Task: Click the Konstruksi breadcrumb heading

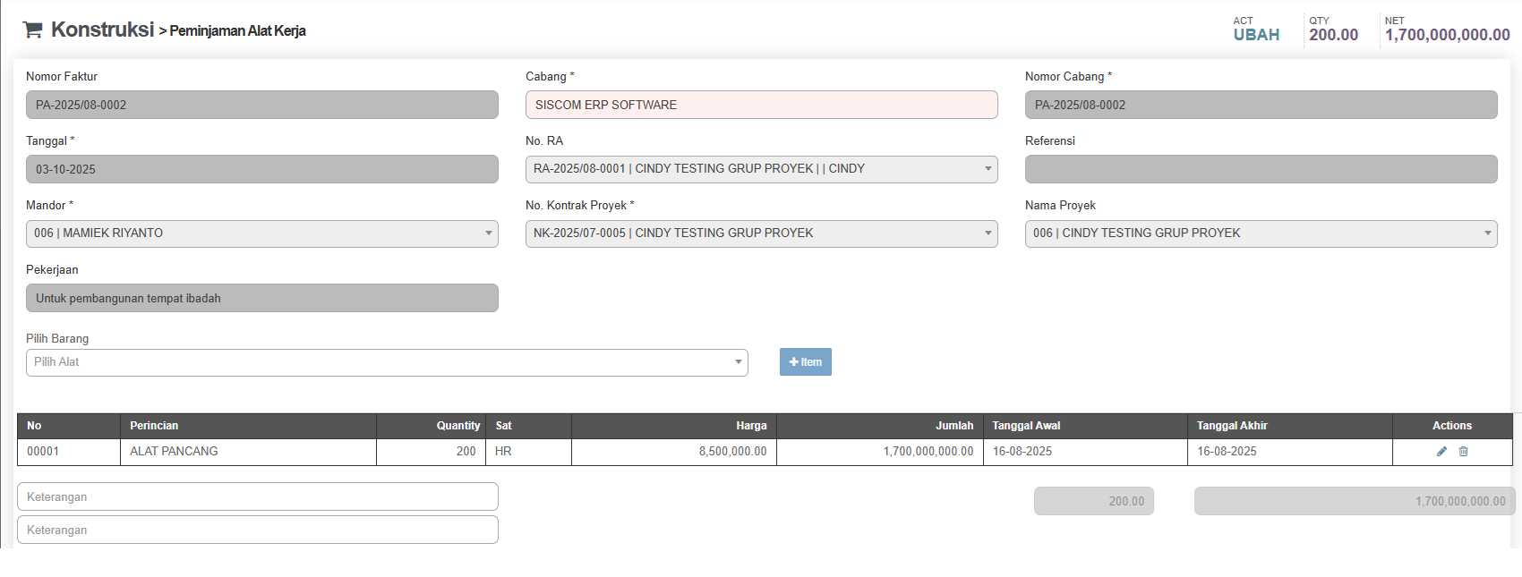Action: pos(102,30)
